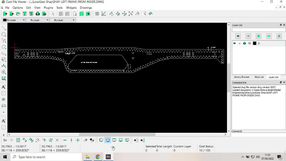Switch to the Block List tab
Screen dimensions: 286x161
coord(259,77)
